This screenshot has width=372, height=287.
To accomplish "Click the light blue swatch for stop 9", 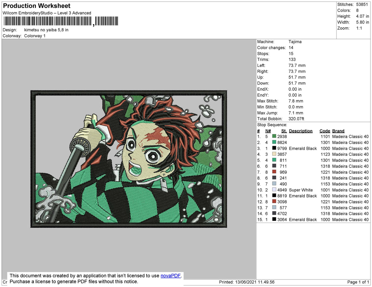I will [x=275, y=184].
